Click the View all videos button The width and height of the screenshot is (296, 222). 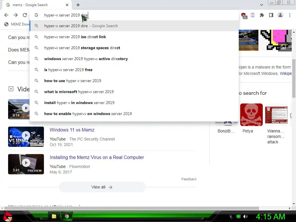(x=102, y=187)
